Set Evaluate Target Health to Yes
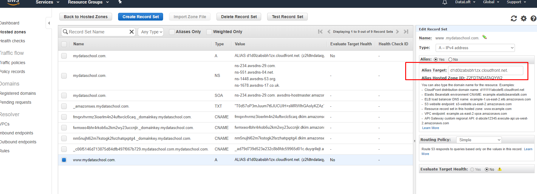The width and height of the screenshot is (537, 194). [472, 169]
